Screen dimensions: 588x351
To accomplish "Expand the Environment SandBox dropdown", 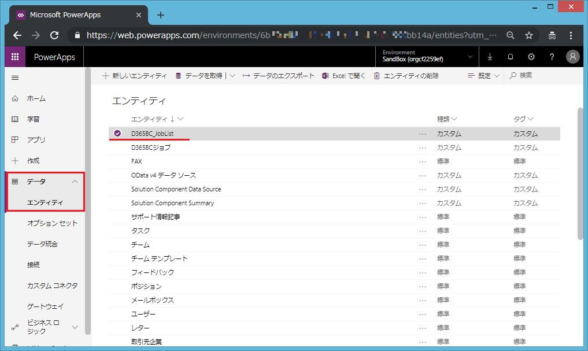I will 470,57.
